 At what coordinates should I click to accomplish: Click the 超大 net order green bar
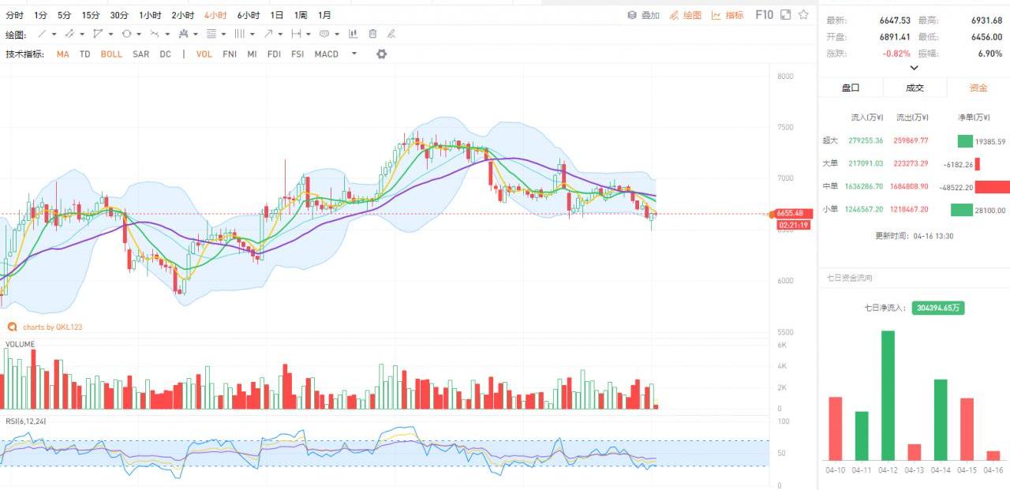pyautogui.click(x=965, y=141)
